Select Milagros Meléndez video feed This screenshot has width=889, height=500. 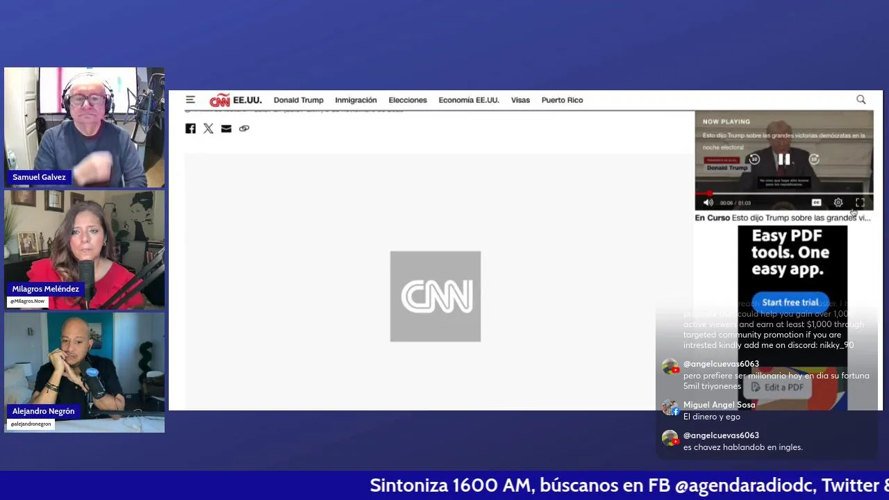click(x=84, y=250)
